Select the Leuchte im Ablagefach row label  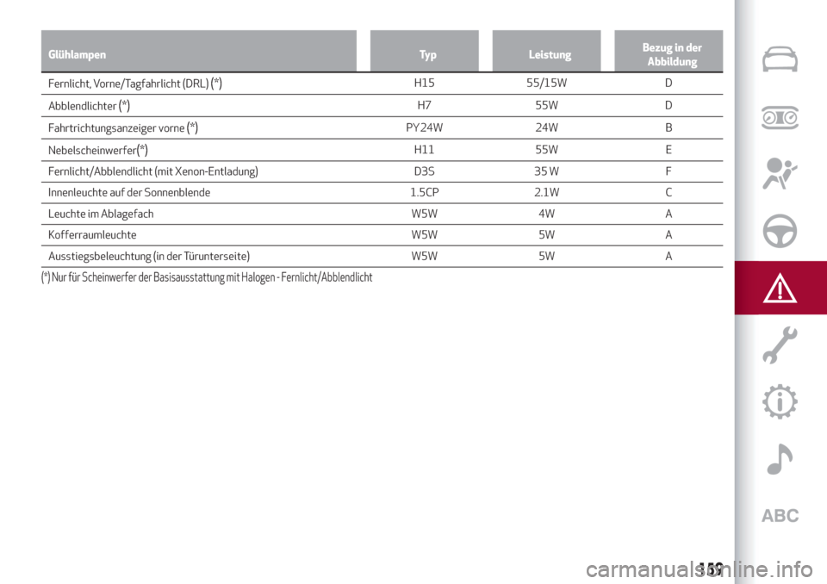pos(101,214)
